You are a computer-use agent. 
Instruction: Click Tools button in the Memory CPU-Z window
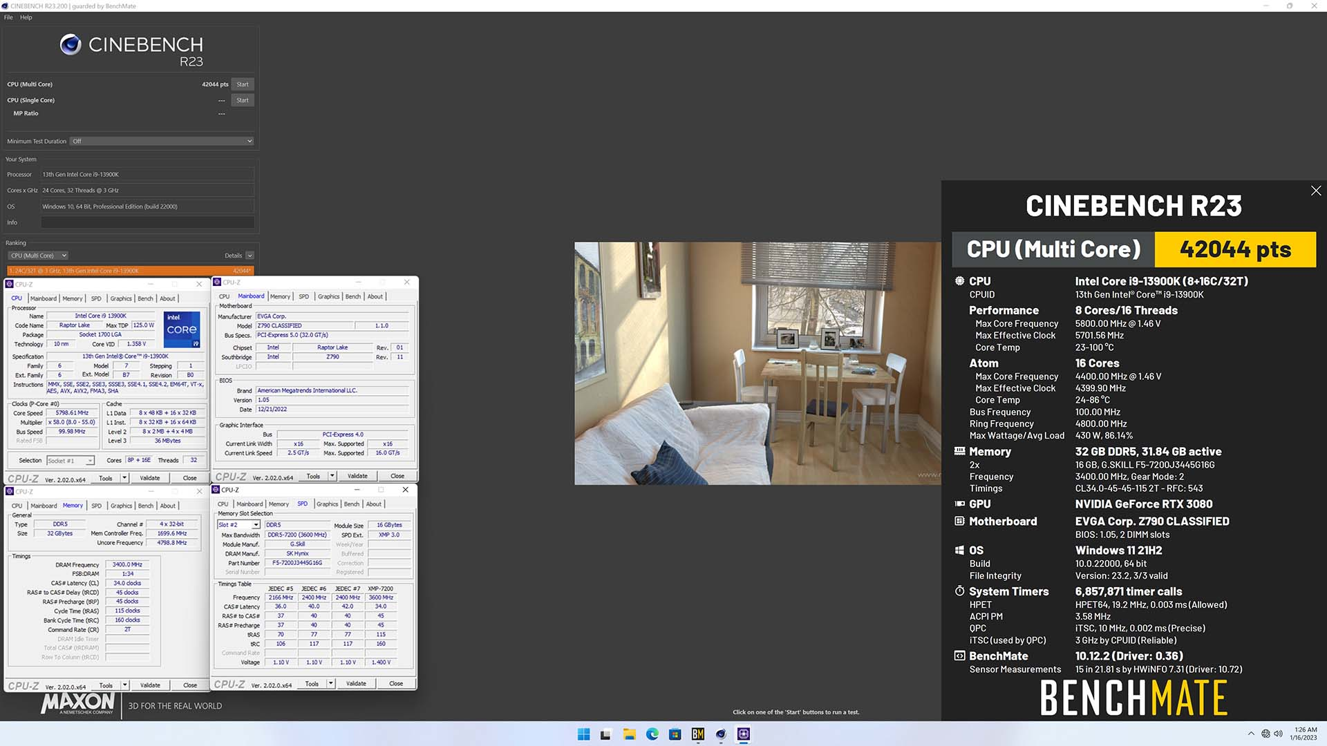click(x=106, y=685)
